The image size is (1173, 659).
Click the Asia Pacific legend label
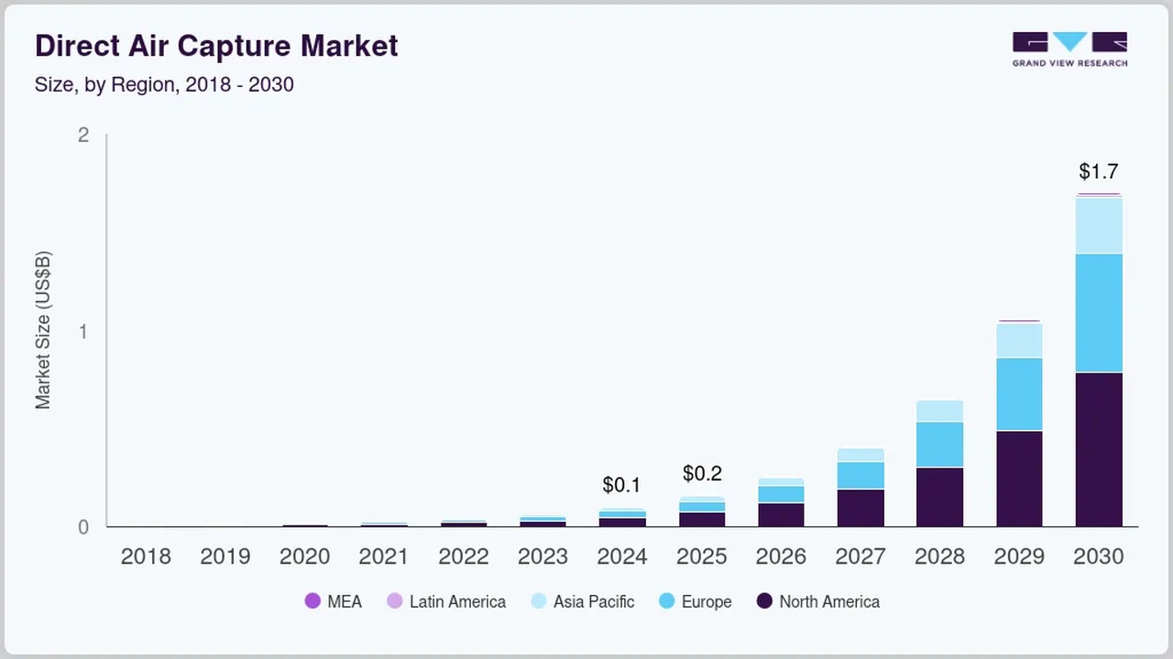(x=594, y=601)
